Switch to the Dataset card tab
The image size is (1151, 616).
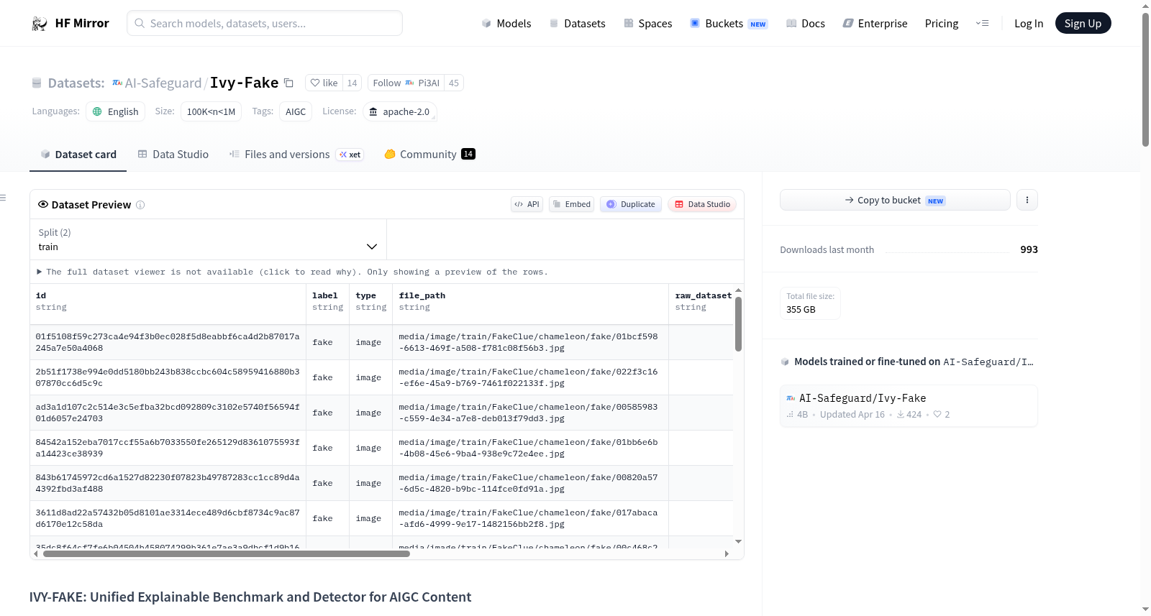[78, 154]
